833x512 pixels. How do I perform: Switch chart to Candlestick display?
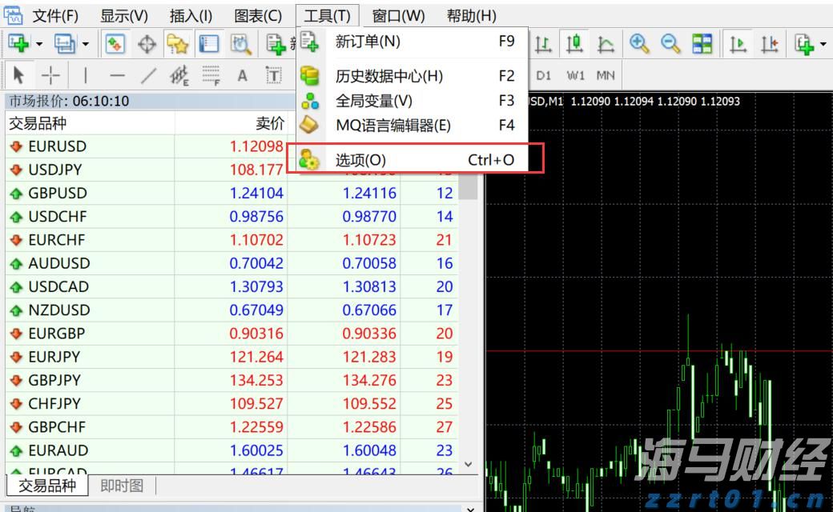pos(575,44)
